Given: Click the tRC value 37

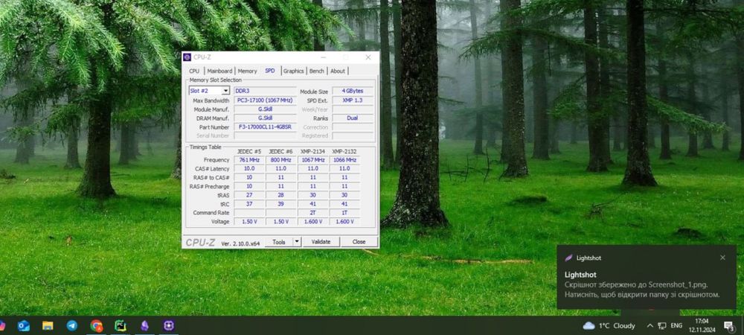Looking at the screenshot, I should (x=249, y=204).
